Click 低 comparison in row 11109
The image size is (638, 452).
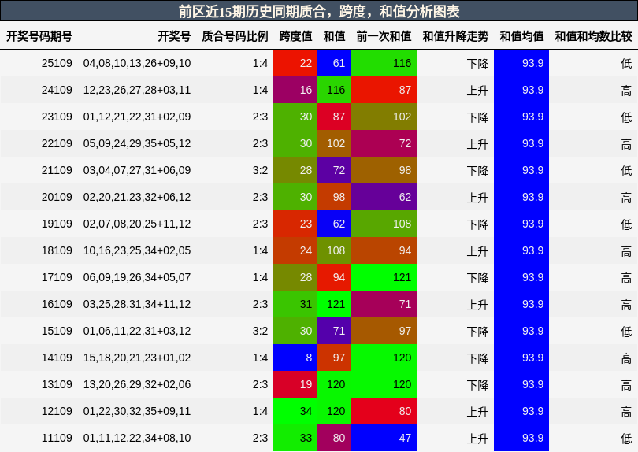tap(626, 439)
